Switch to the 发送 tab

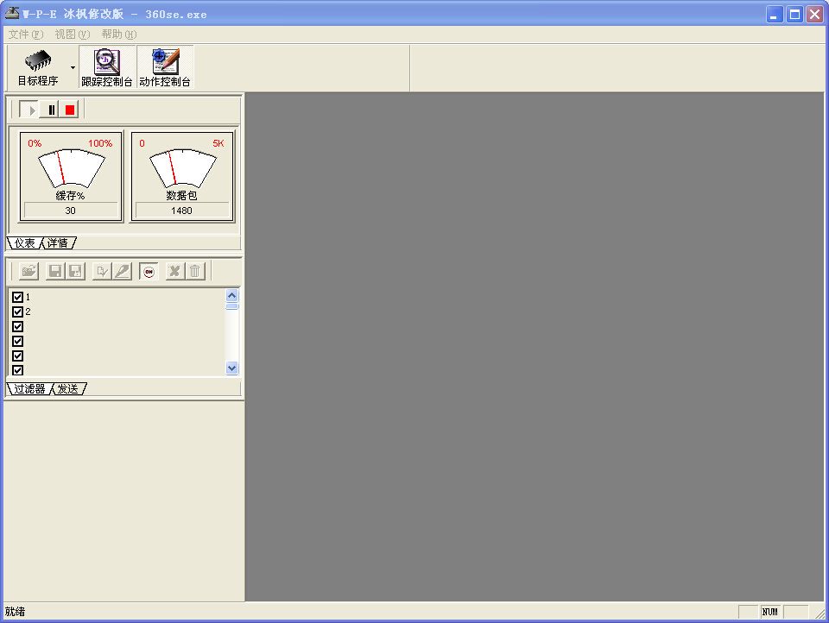pos(68,389)
